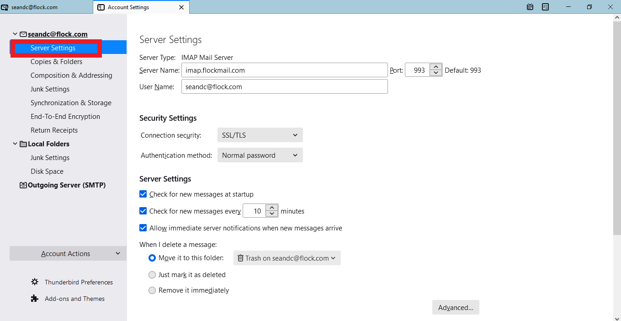
Task: Click the 'Default: 993' text
Action: (463, 70)
